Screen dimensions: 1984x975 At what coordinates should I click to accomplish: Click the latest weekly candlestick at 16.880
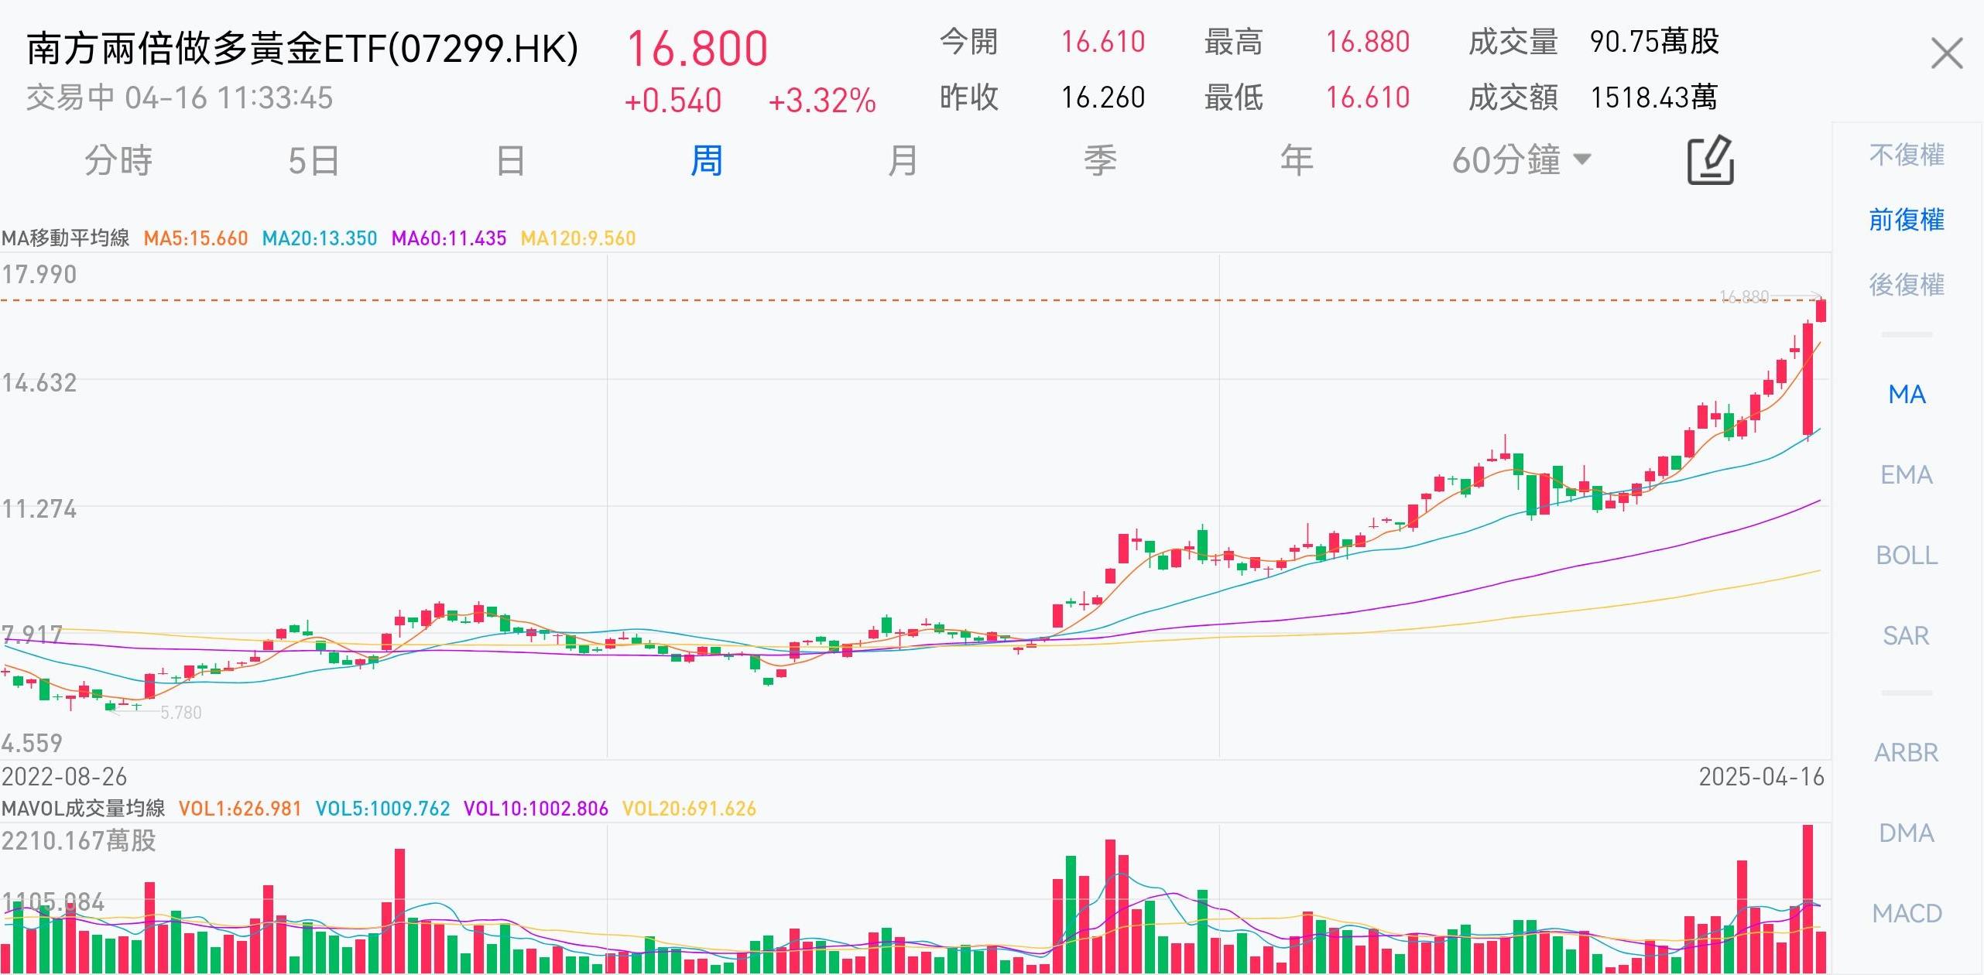1821,310
